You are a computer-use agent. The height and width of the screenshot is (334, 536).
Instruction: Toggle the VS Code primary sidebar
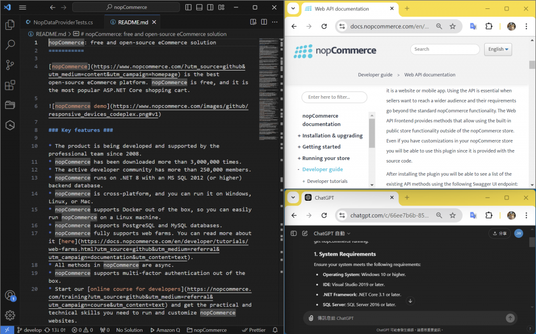point(188,7)
